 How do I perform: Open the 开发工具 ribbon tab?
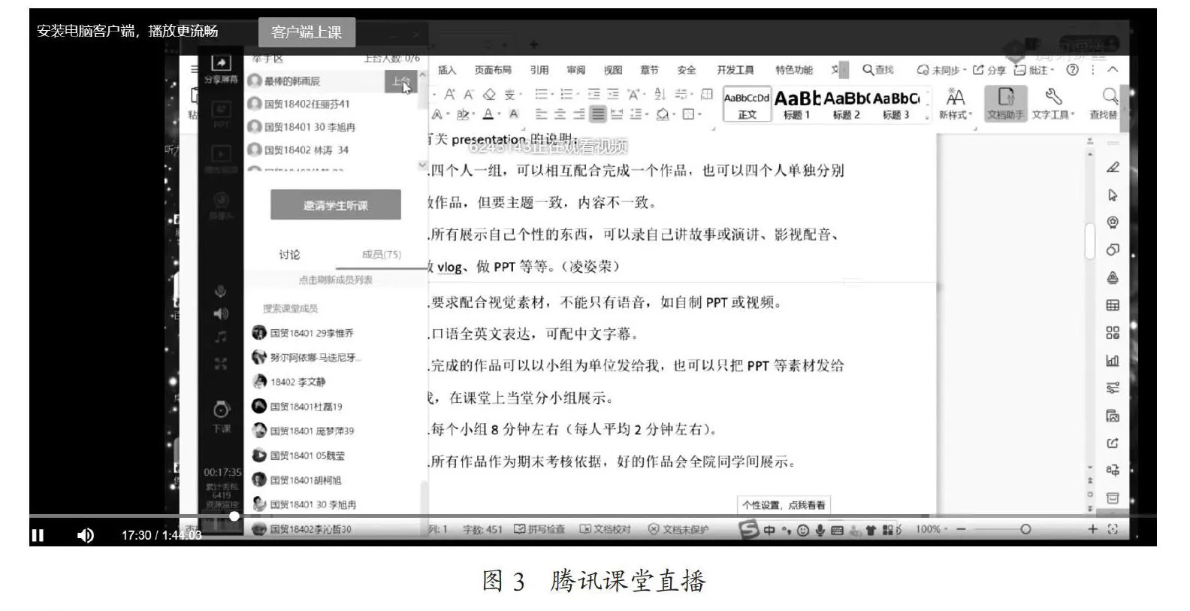(735, 70)
